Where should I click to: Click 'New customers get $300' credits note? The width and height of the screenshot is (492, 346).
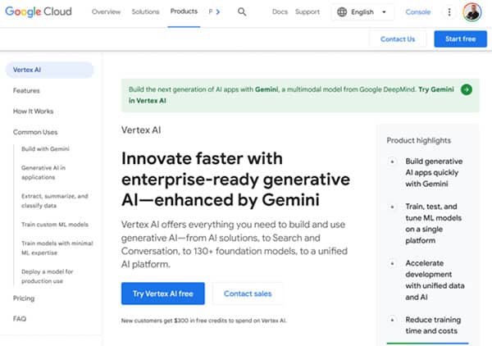click(x=203, y=321)
